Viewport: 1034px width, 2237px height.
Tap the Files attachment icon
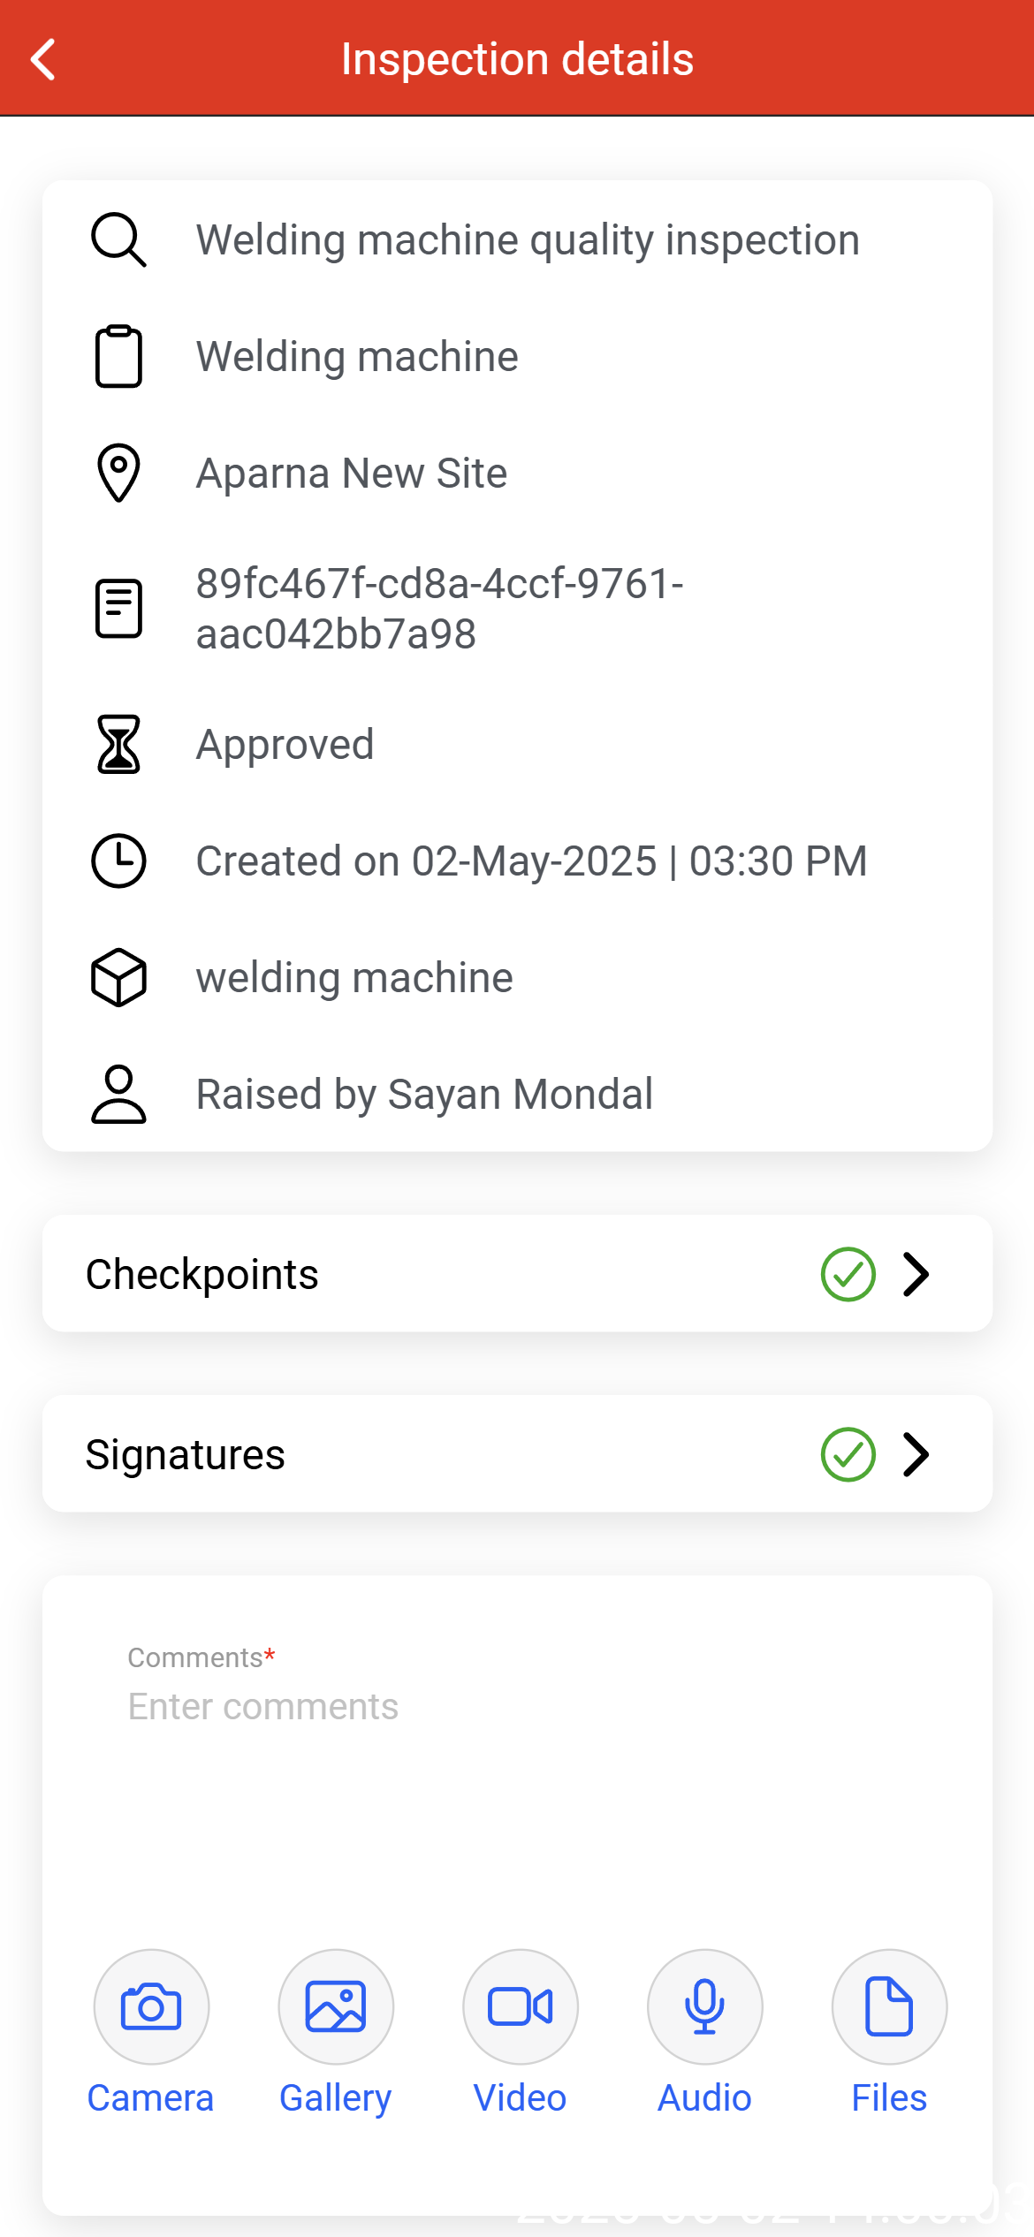(889, 2006)
